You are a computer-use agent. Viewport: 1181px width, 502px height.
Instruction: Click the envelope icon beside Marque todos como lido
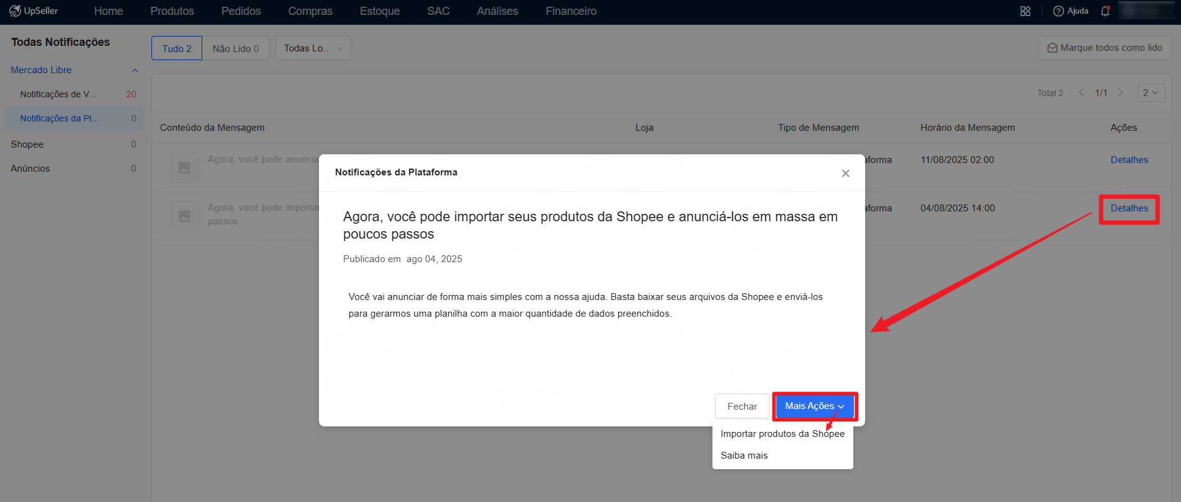(1053, 48)
